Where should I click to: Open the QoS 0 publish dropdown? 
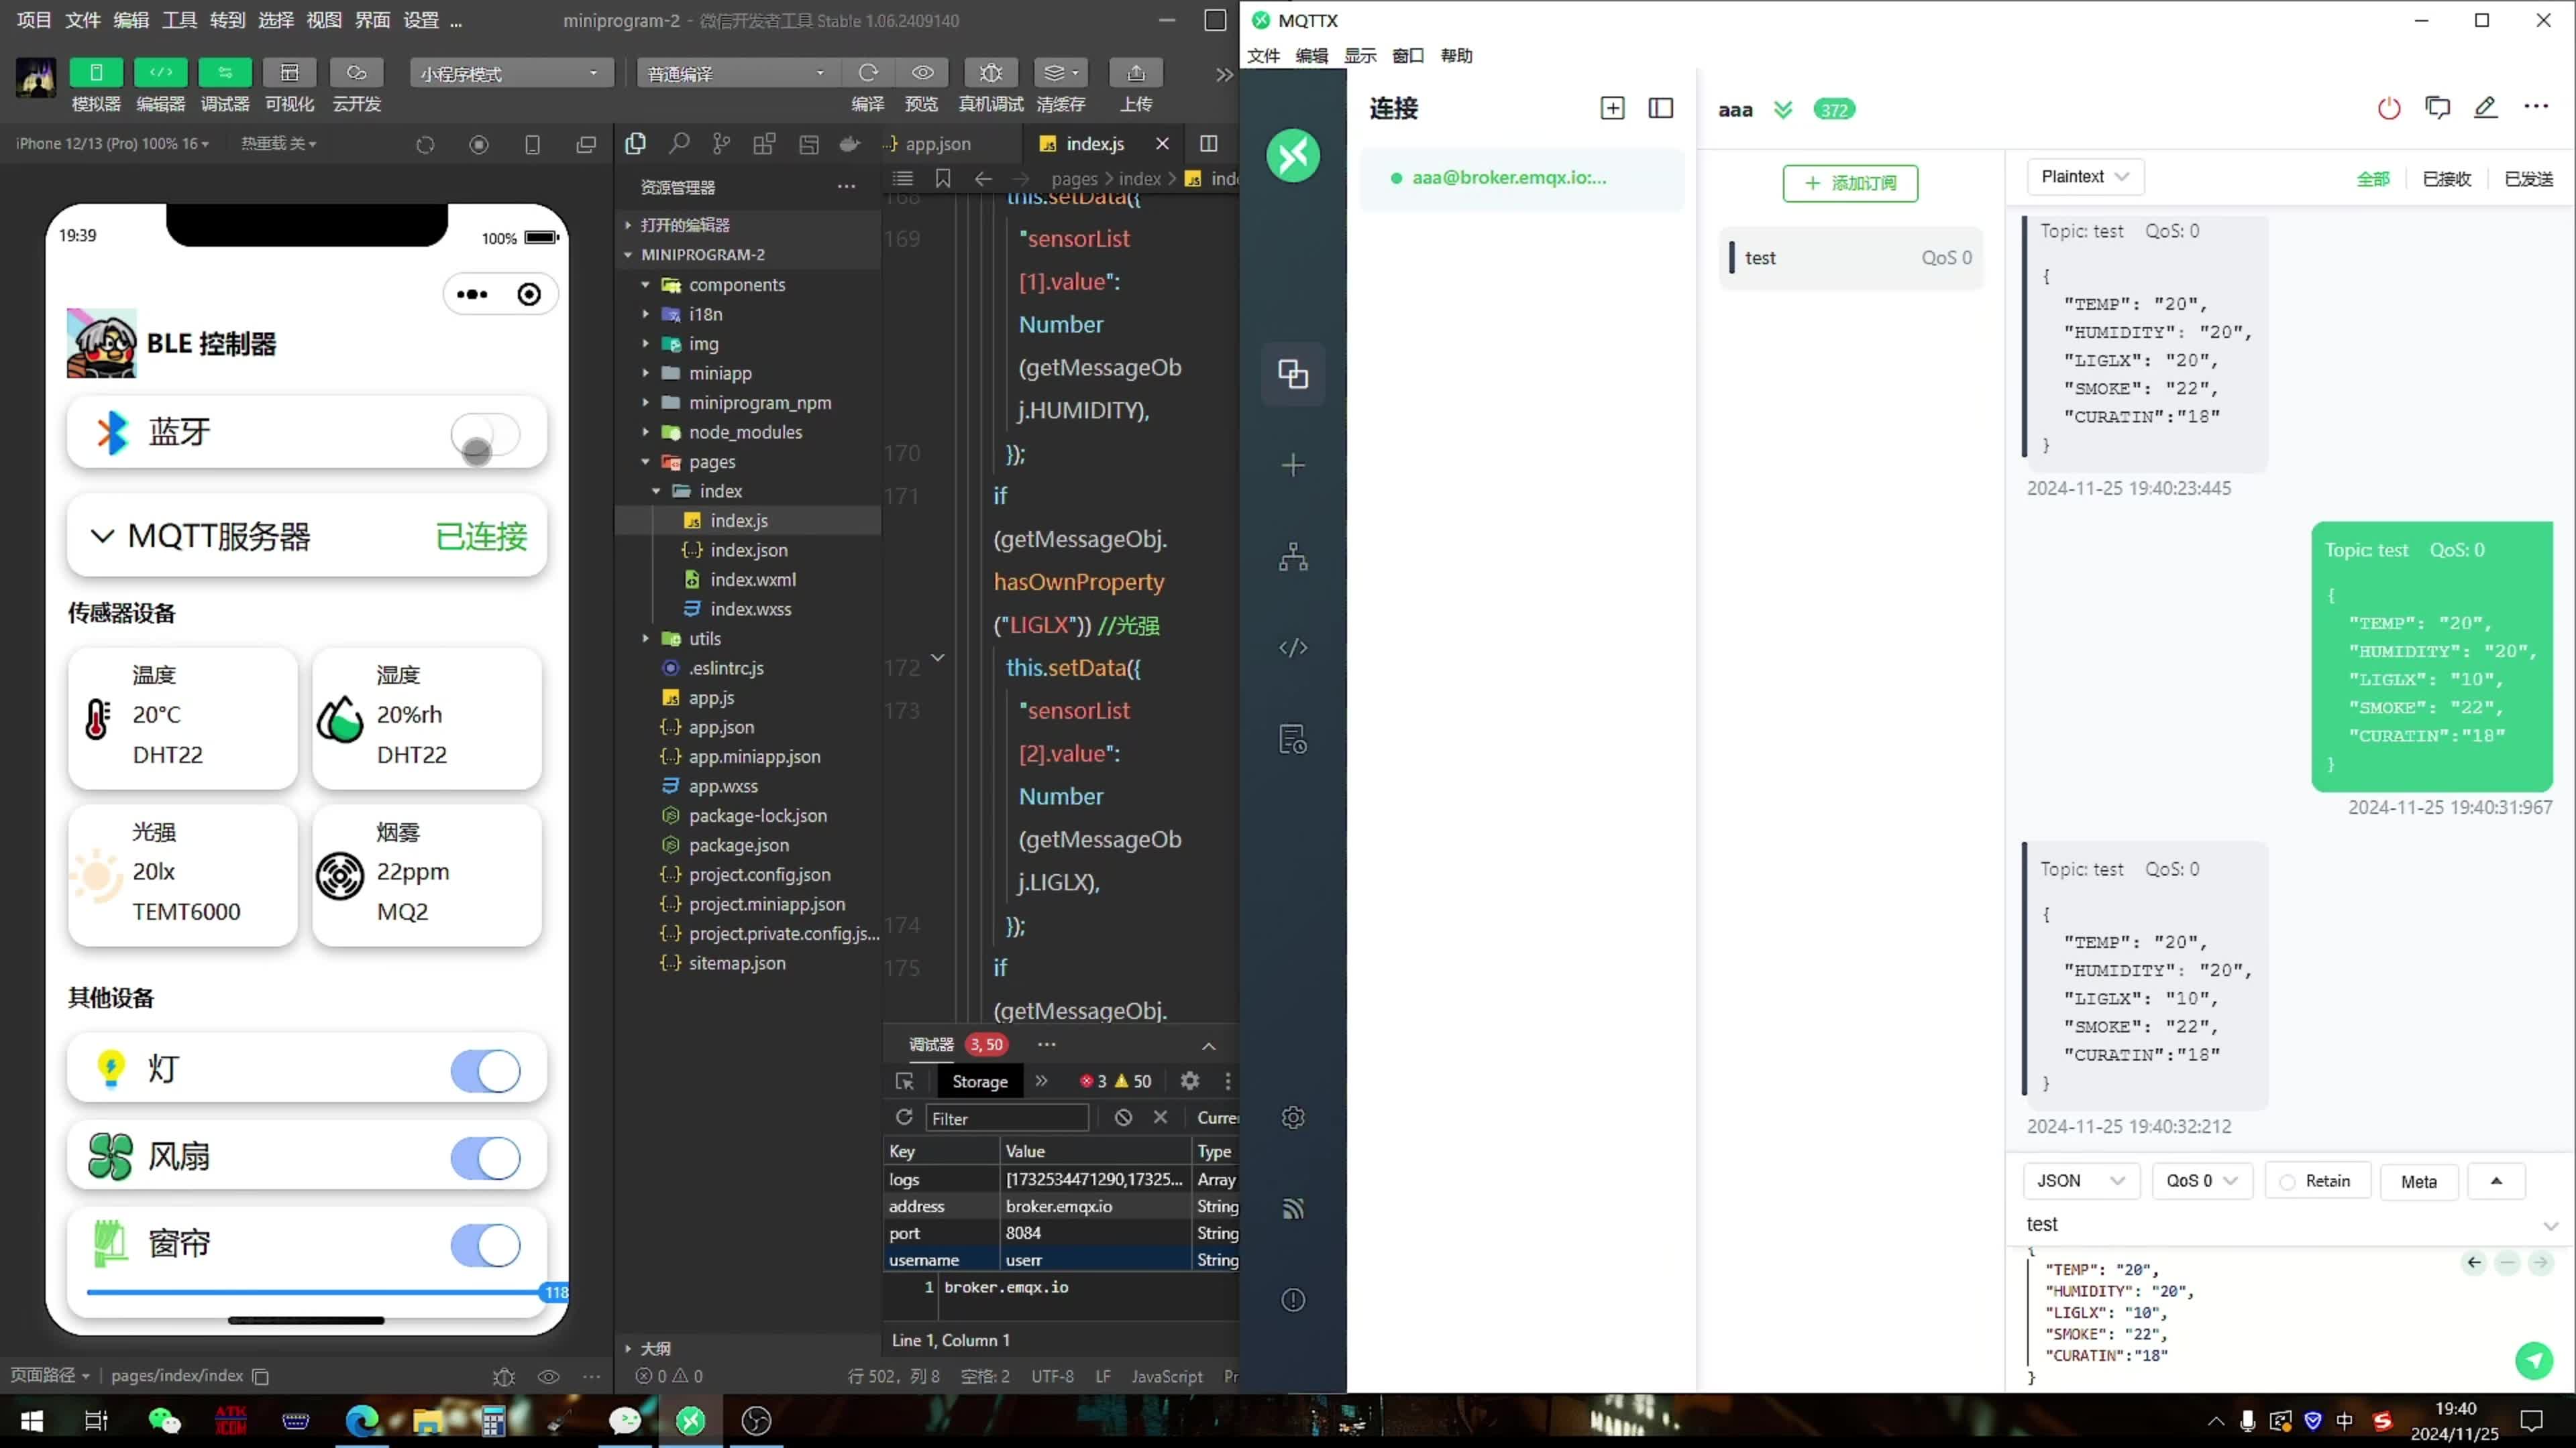[x=2201, y=1181]
